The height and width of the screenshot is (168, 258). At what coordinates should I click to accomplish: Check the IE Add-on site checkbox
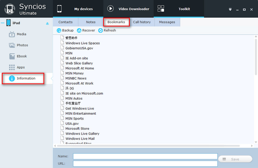tap(62, 58)
